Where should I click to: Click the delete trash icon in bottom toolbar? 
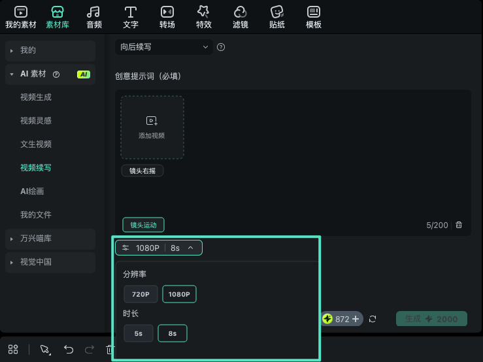pos(109,350)
